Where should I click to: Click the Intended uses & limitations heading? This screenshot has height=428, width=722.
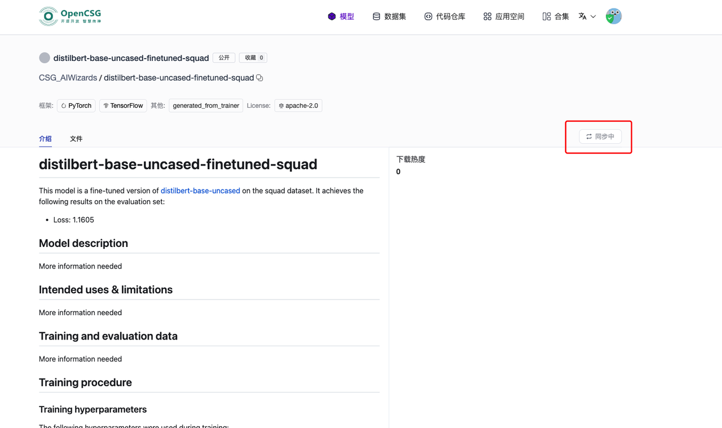(105, 289)
